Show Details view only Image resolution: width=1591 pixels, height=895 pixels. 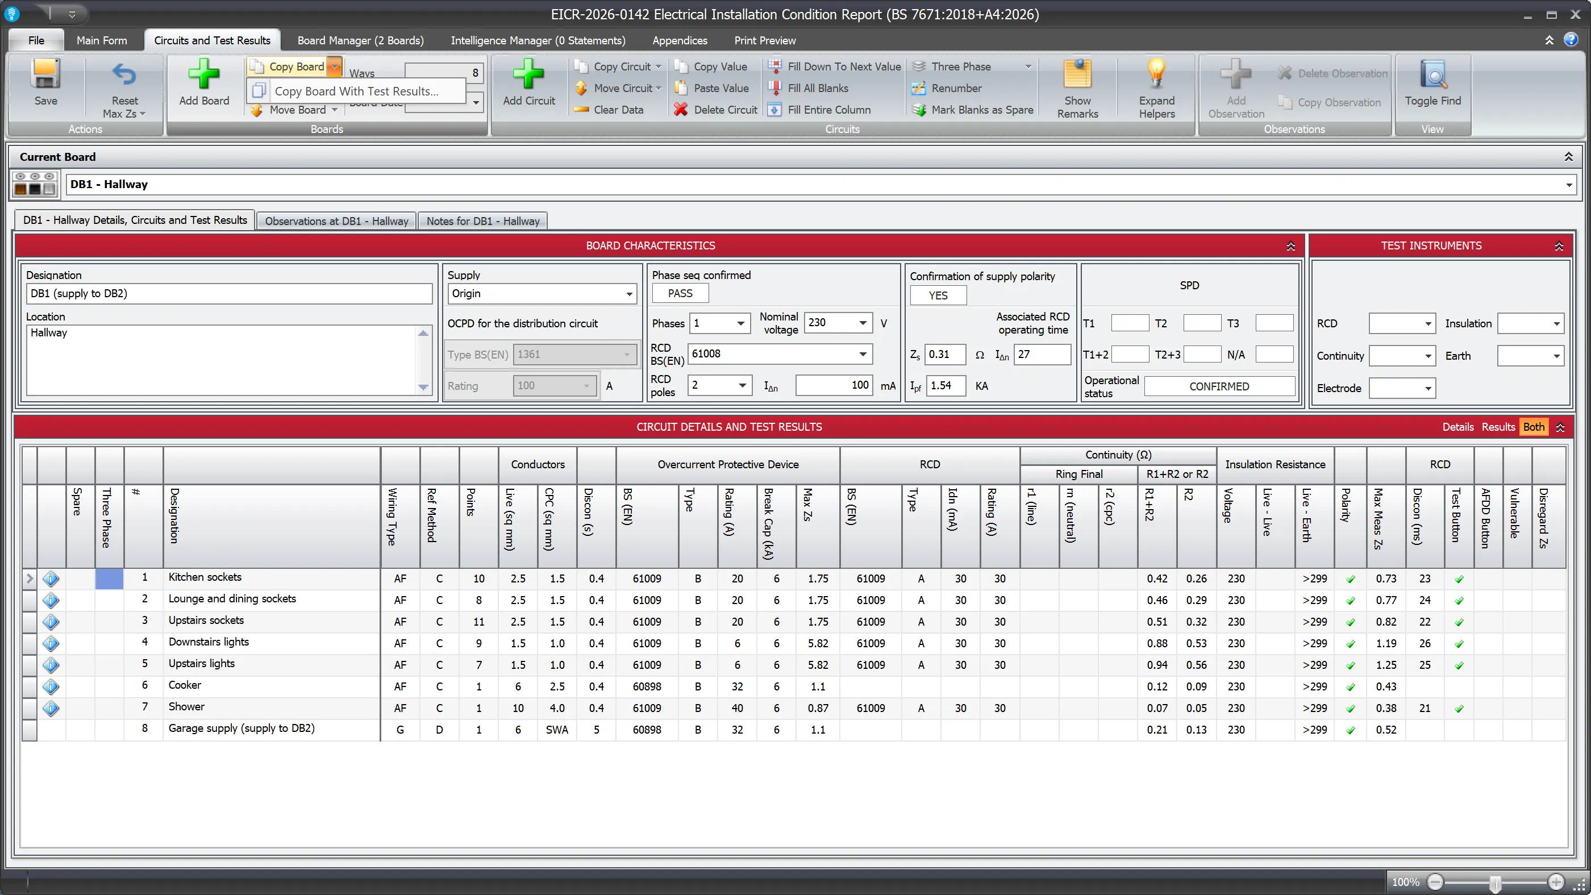[1457, 427]
